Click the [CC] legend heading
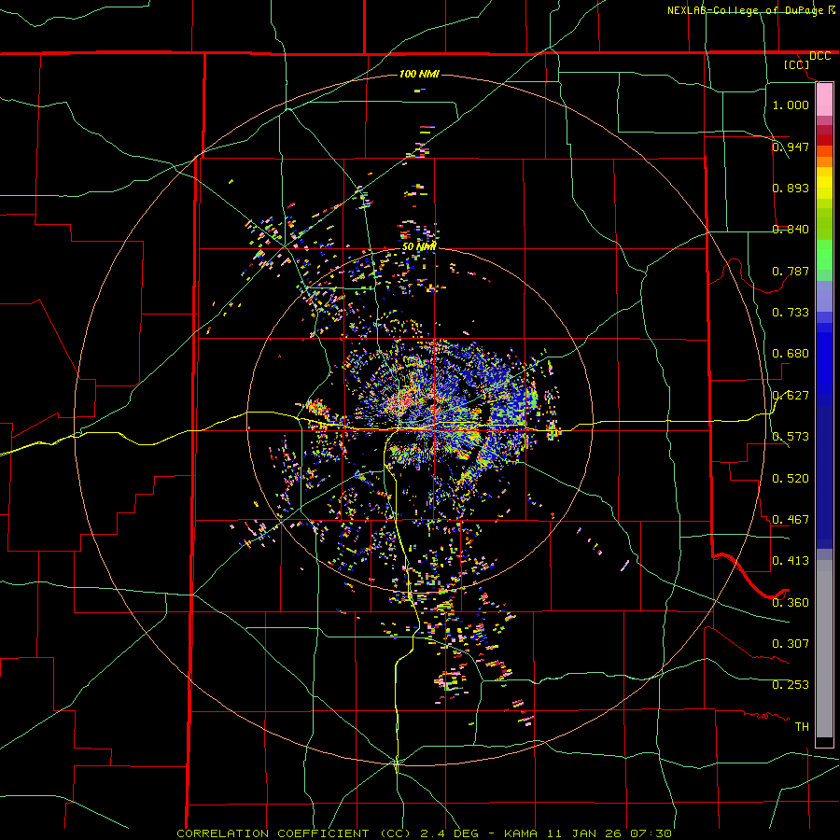This screenshot has height=840, width=840. click(x=796, y=64)
